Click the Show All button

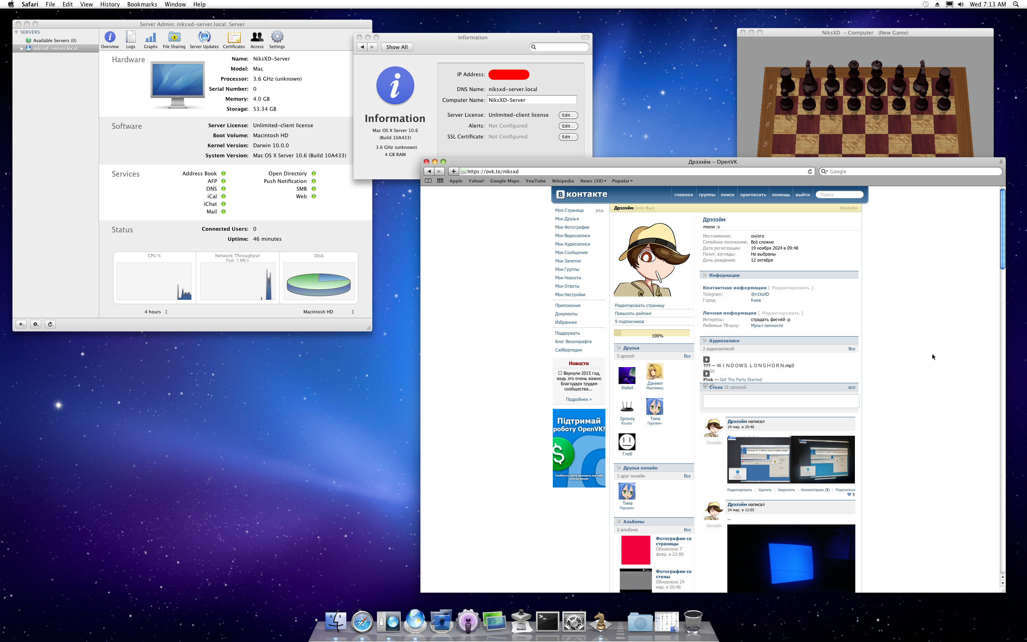(x=396, y=47)
